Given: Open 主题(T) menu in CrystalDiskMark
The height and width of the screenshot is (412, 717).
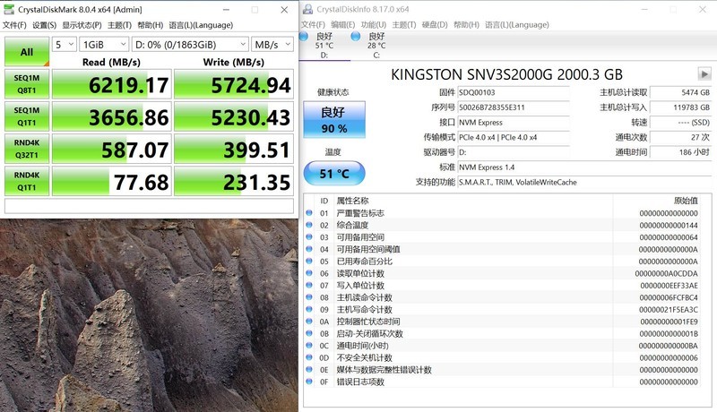Looking at the screenshot, I should click(x=119, y=25).
